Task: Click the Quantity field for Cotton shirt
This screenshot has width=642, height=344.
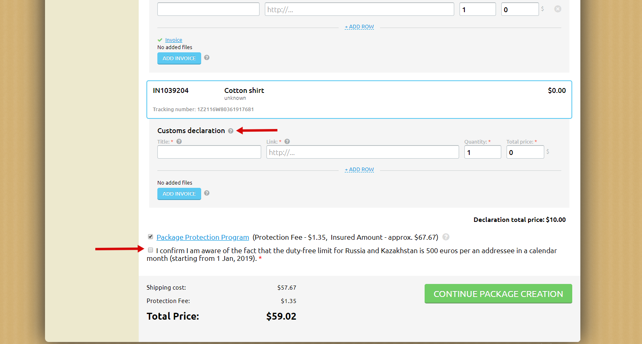Action: pos(482,152)
